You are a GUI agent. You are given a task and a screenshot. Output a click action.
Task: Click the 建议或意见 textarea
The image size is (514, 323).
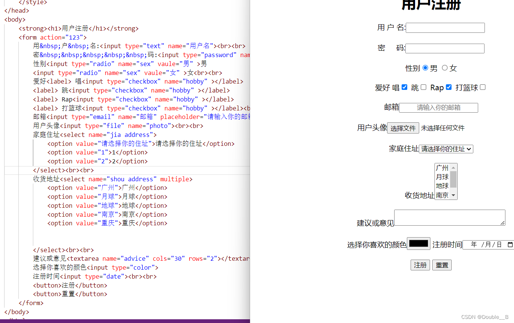(x=449, y=217)
